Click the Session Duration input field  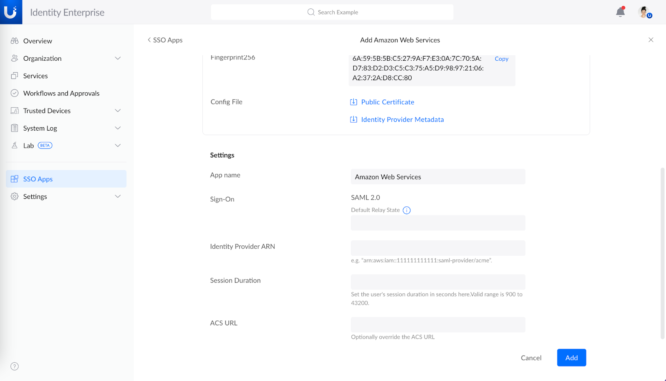(x=438, y=282)
